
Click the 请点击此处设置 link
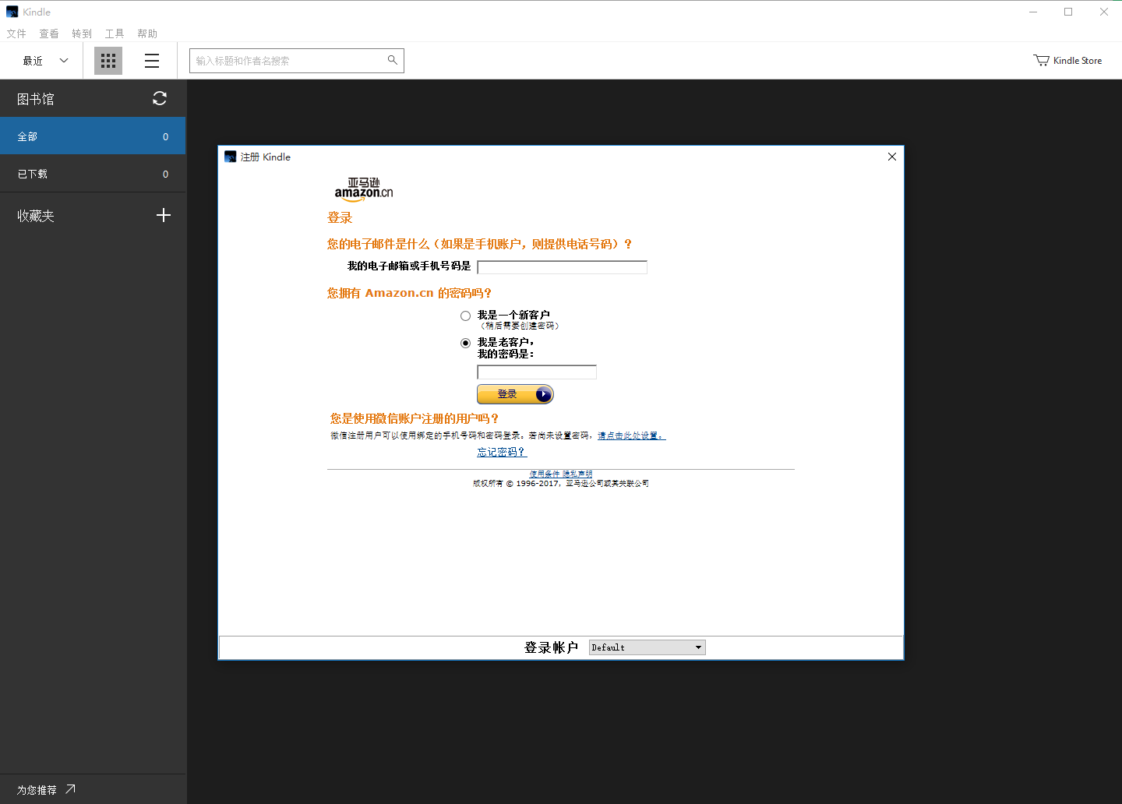coord(631,436)
